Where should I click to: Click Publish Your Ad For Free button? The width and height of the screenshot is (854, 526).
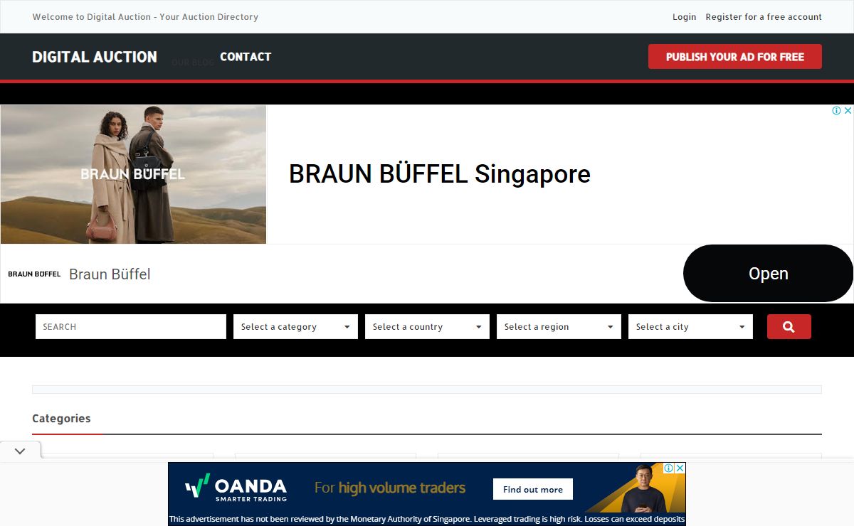tap(735, 57)
